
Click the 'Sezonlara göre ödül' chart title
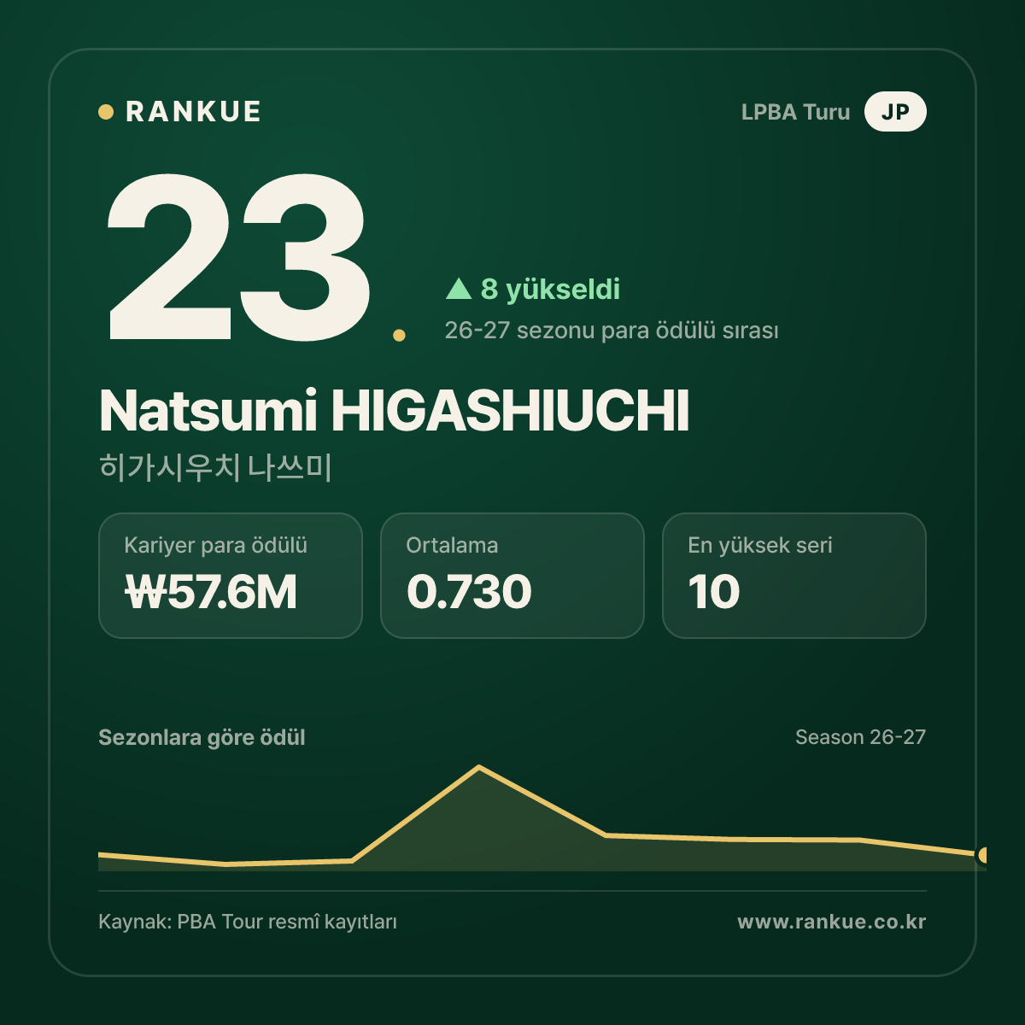coord(202,737)
